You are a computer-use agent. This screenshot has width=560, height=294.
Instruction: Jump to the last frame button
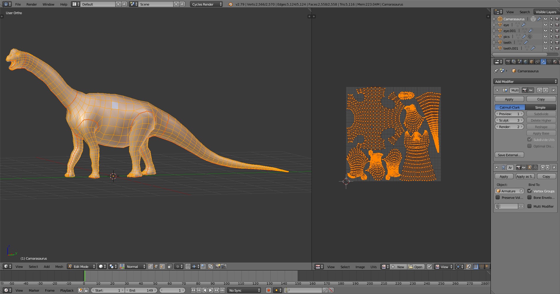pyautogui.click(x=223, y=290)
